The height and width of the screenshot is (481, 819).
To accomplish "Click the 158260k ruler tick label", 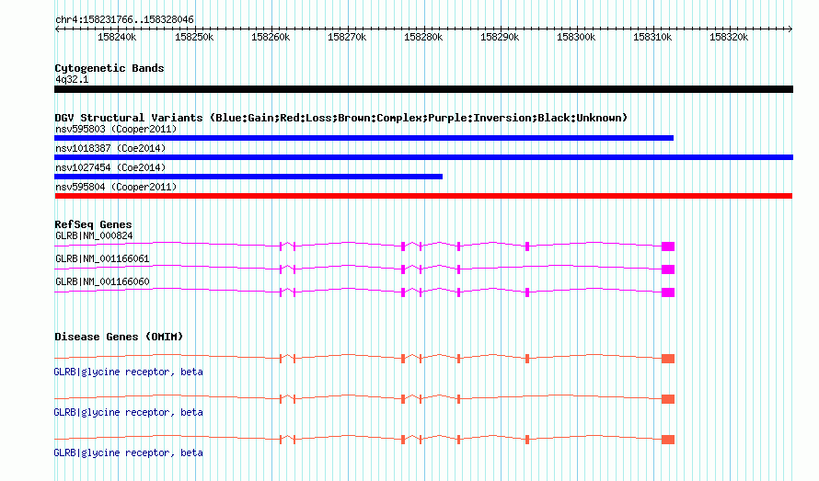I will (270, 37).
